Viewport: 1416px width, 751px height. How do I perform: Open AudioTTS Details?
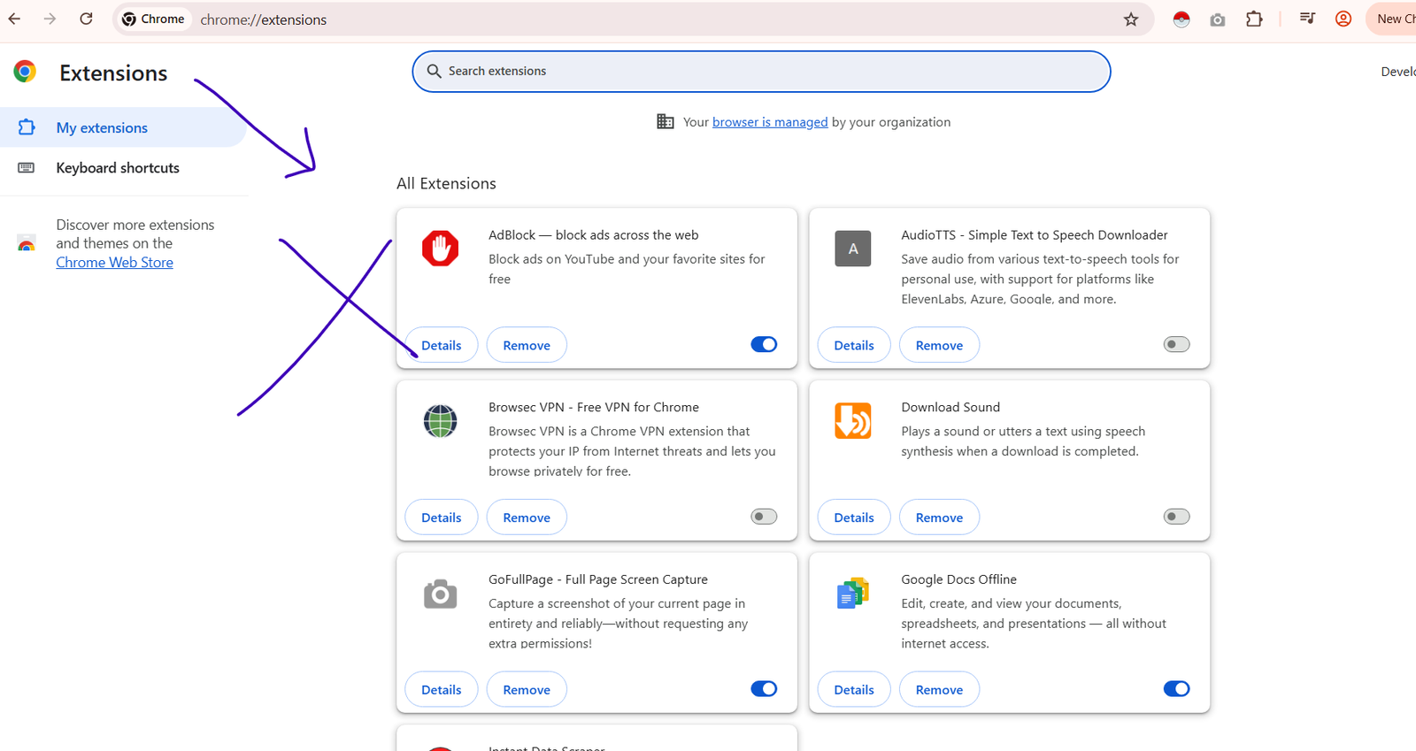click(854, 345)
